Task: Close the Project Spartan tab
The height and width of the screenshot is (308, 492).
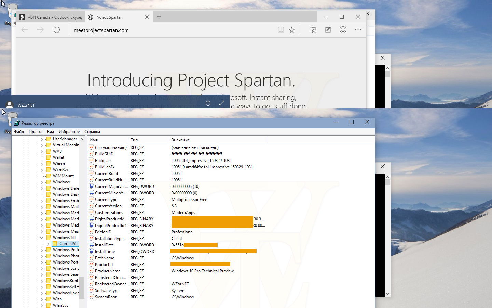Action: pyautogui.click(x=147, y=17)
